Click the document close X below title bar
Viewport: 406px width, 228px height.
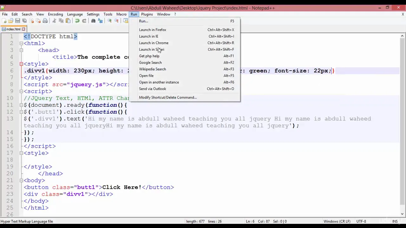coord(403,14)
